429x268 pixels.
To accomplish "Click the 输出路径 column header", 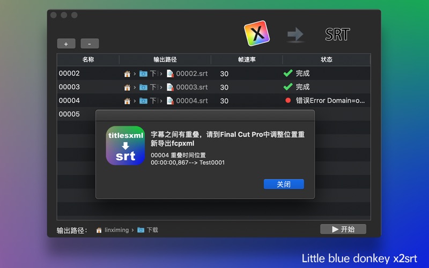I will coord(165,59).
